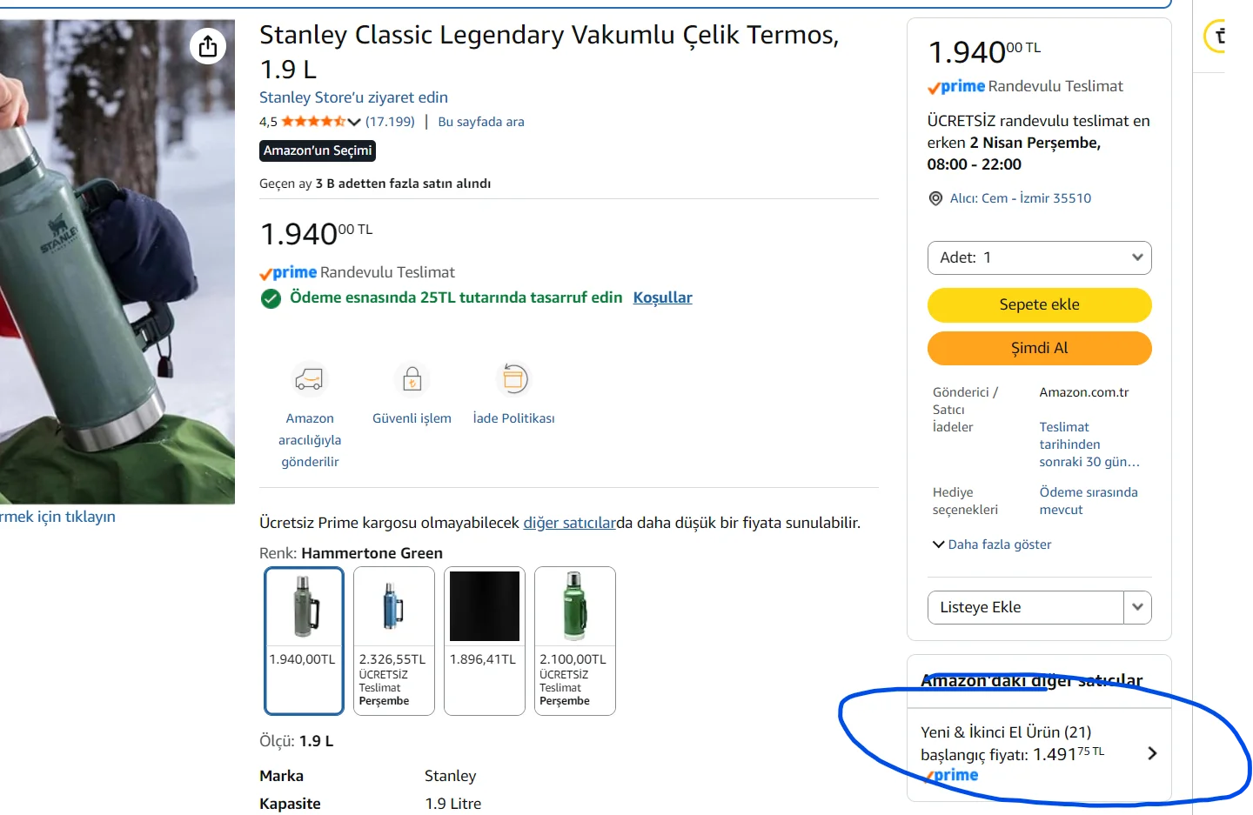Open other sellers offers arrow
This screenshot has height=815, width=1253.
[1152, 753]
